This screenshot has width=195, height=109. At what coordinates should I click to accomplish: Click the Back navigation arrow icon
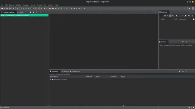(74, 8)
